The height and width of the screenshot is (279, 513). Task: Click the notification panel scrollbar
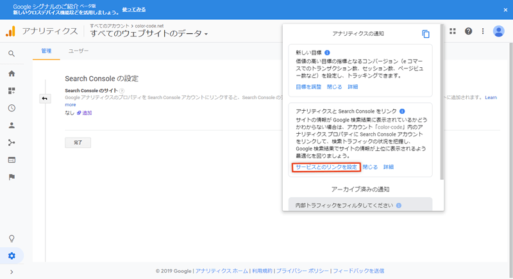[442, 102]
